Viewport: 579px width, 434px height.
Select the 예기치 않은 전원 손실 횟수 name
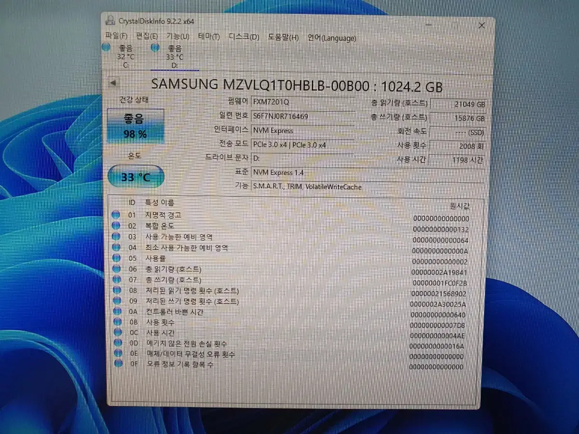coord(187,344)
